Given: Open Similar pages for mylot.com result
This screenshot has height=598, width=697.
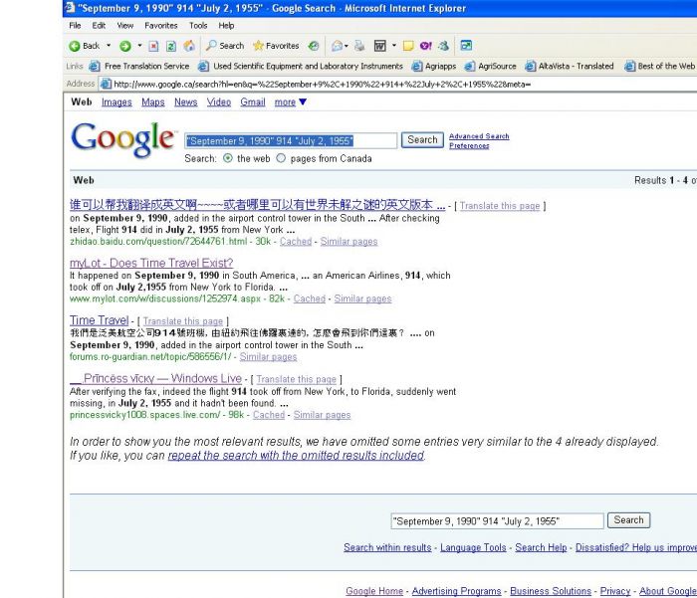Looking at the screenshot, I should pos(362,299).
